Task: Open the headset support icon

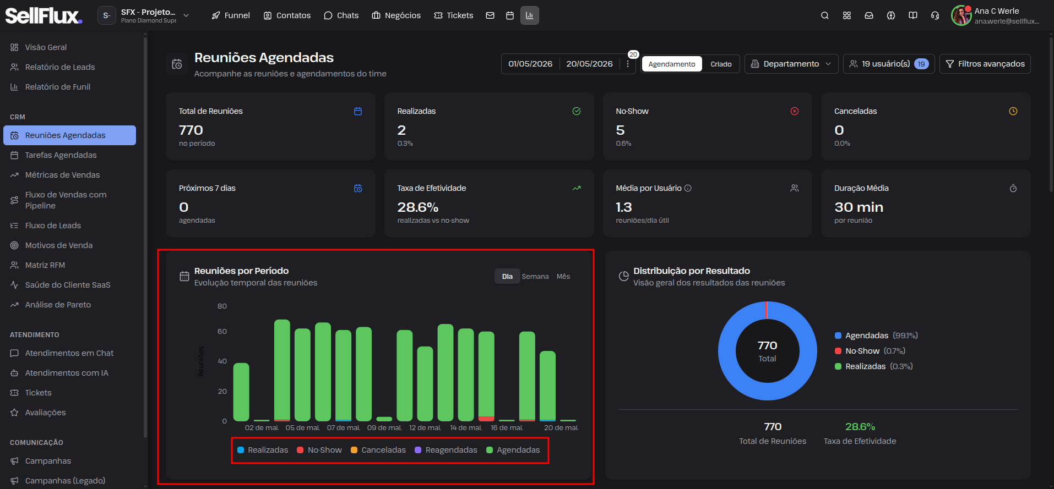Action: [x=935, y=15]
